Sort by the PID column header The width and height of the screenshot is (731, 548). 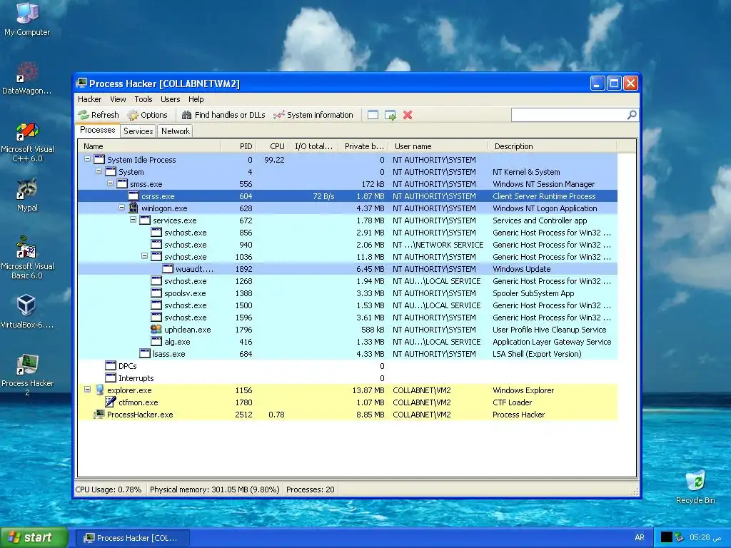[x=238, y=146]
